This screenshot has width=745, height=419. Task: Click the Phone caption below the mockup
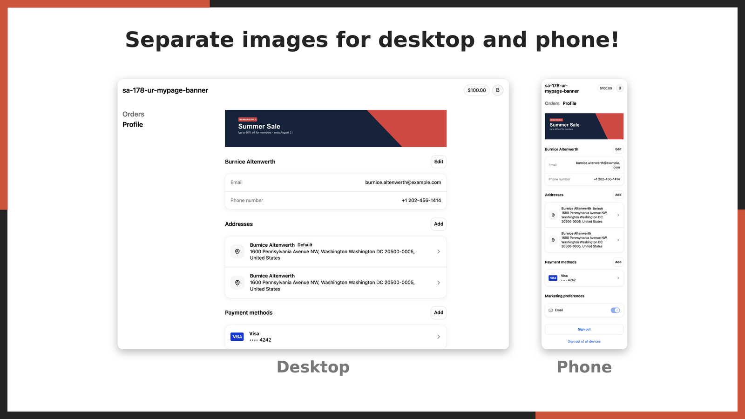pyautogui.click(x=584, y=367)
